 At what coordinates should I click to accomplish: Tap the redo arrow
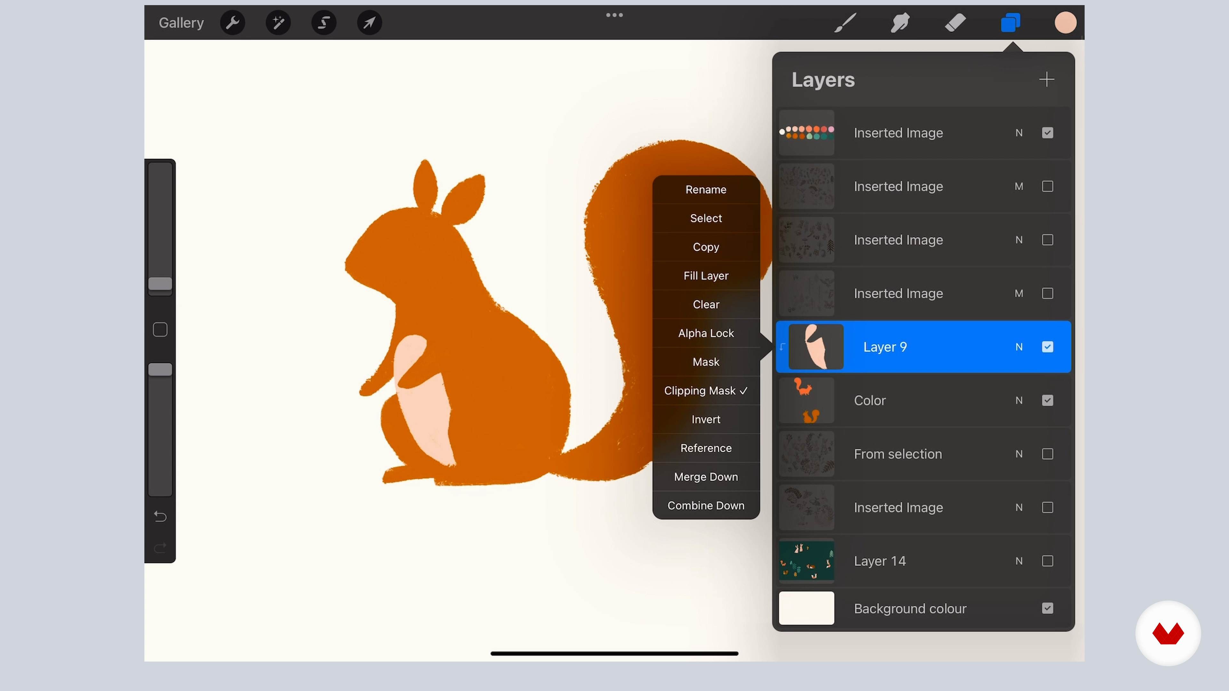click(x=160, y=547)
